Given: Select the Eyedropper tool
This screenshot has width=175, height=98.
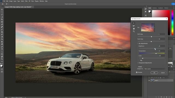Looking at the screenshot, I should (2, 24).
